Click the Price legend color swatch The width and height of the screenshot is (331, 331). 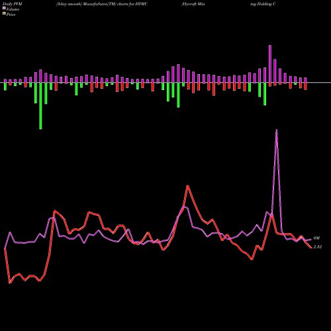4,14
